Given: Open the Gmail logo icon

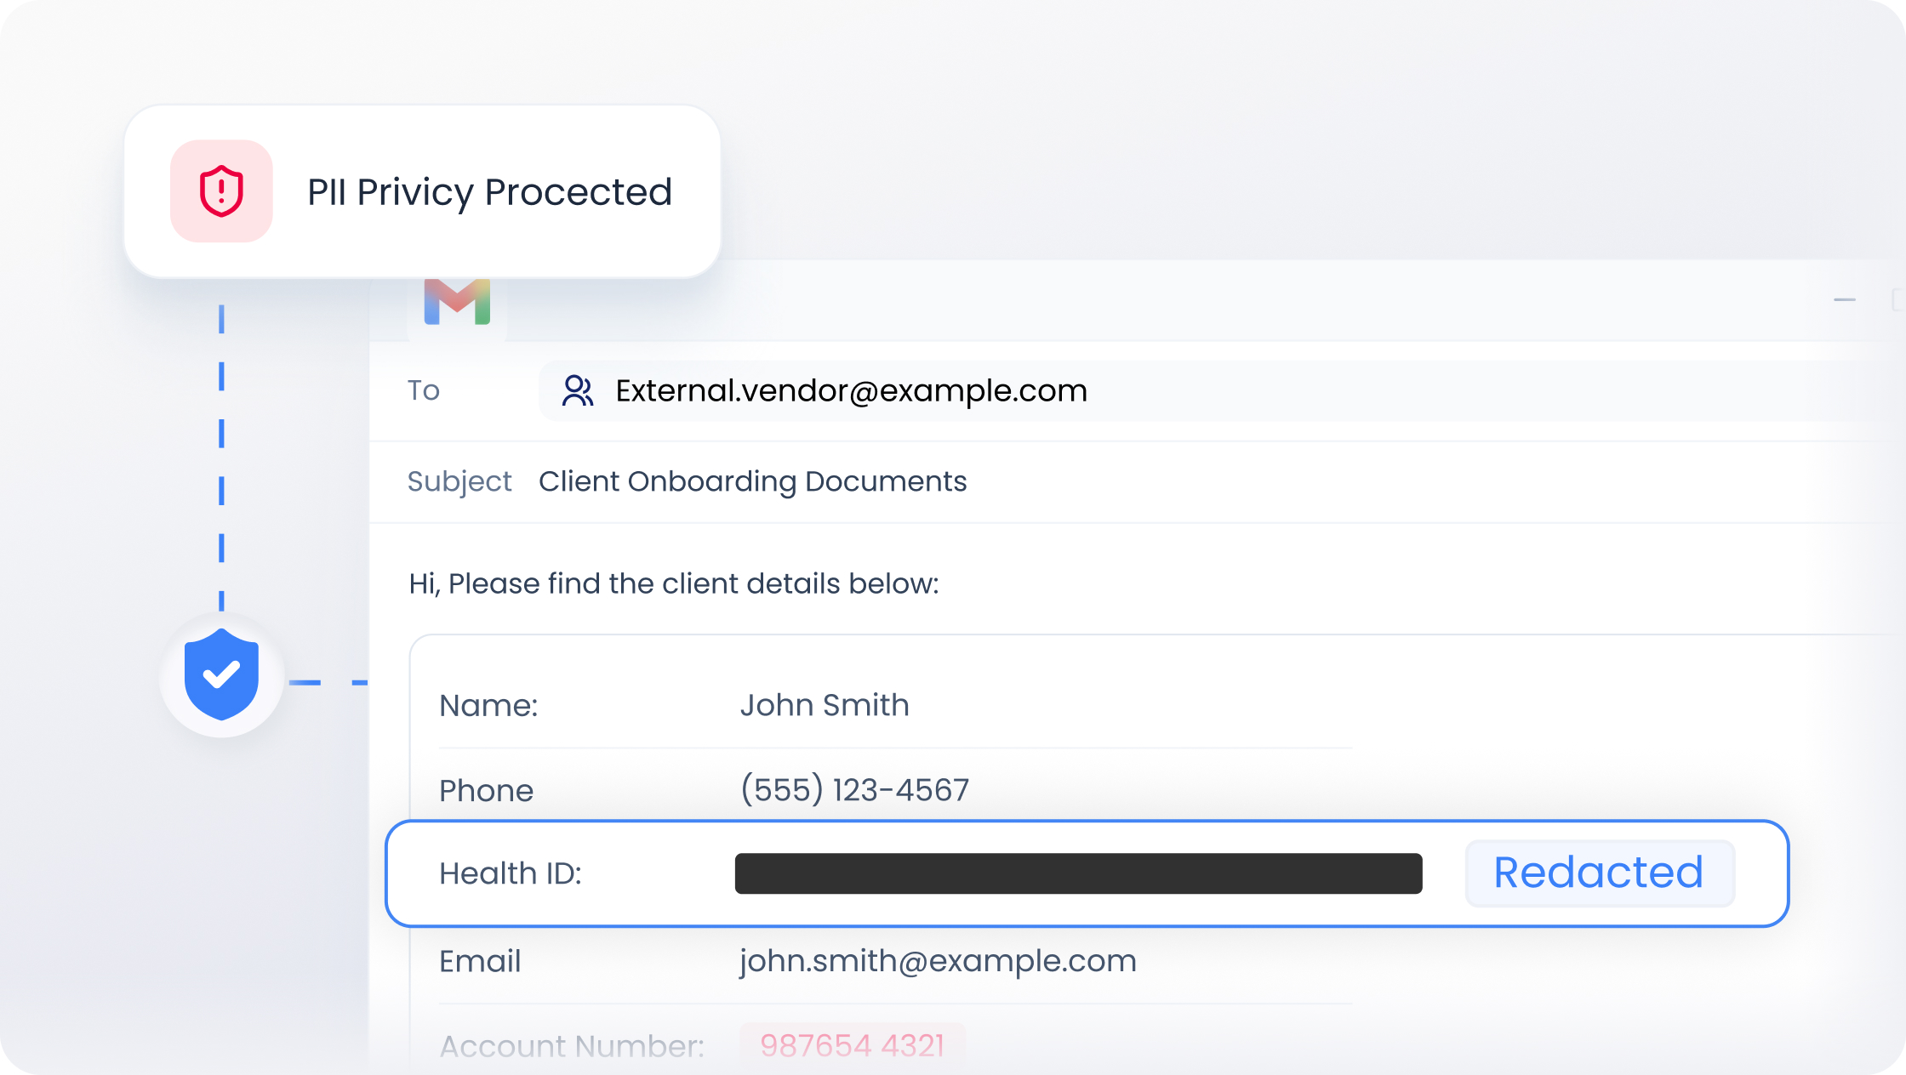Looking at the screenshot, I should point(457,301).
